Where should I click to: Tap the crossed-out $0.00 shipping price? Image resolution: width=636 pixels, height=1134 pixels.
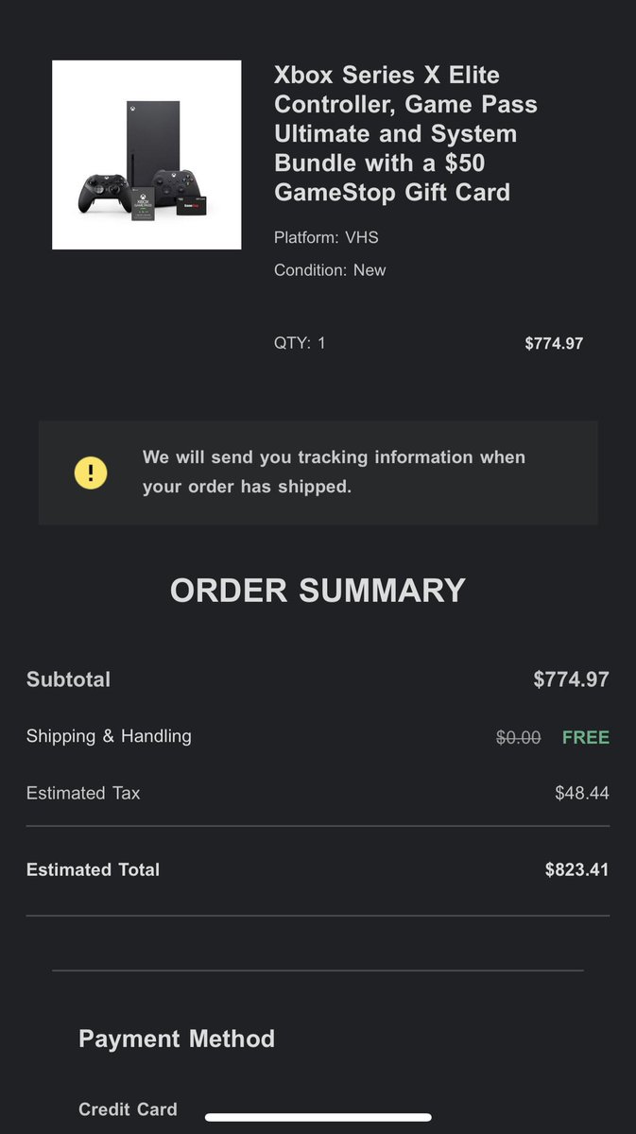[x=519, y=738]
